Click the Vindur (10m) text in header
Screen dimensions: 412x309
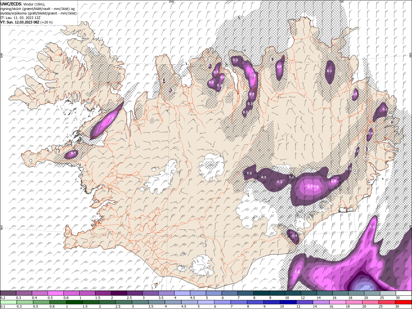(x=34, y=4)
